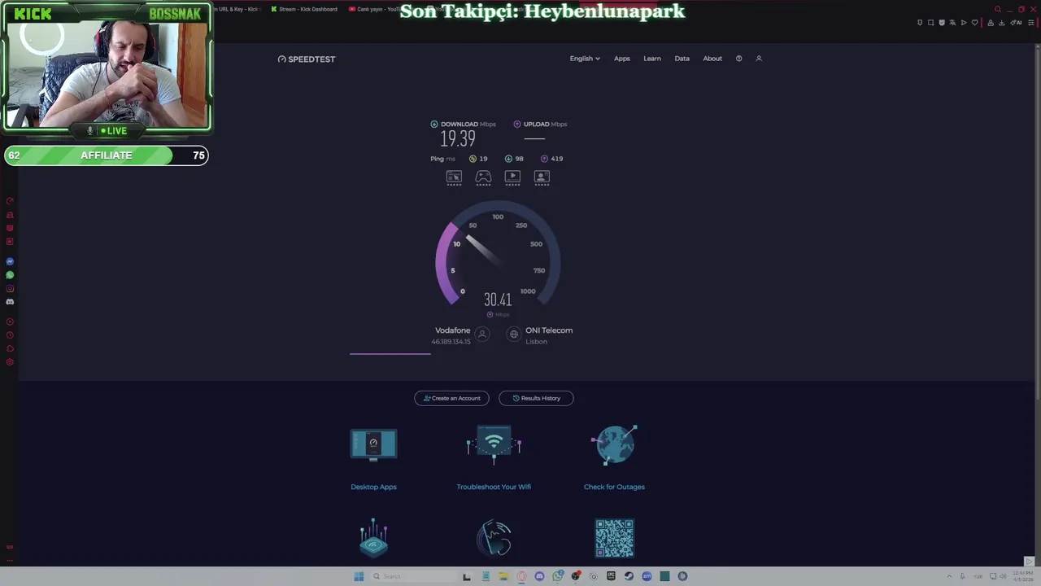This screenshot has height=586, width=1041.
Task: Open Opera GX from the taskbar
Action: [521, 576]
